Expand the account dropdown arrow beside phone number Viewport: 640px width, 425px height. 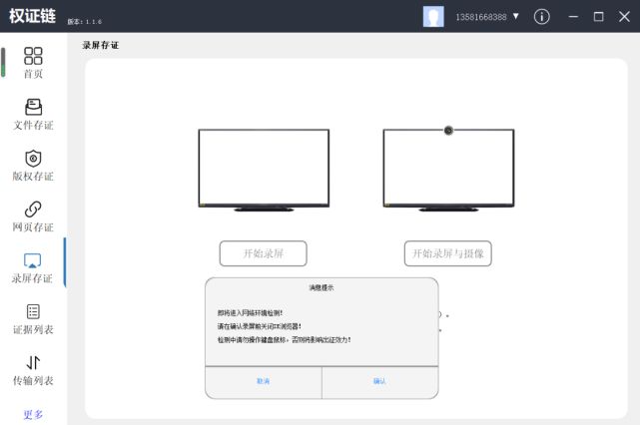pyautogui.click(x=516, y=17)
